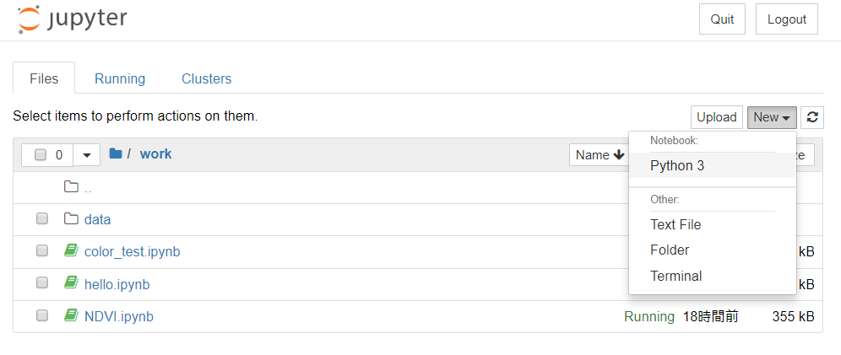Viewport: 841px width, 355px height.
Task: Tick the checkbox for data folder
Action: click(42, 219)
